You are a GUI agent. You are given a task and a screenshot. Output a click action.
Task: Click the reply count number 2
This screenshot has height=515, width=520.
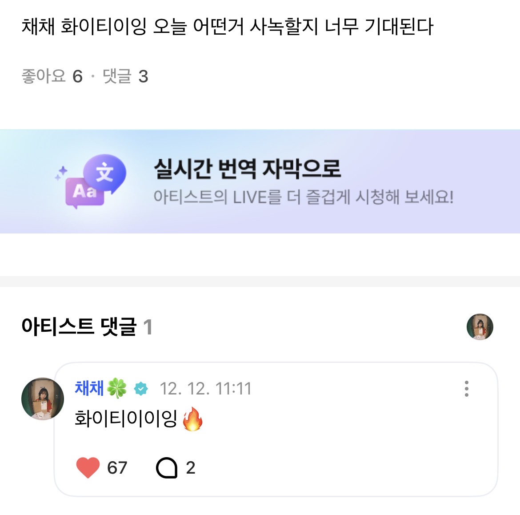pos(191,468)
